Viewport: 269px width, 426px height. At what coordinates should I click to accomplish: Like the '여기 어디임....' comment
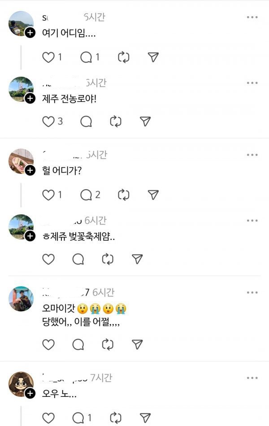pyautogui.click(x=48, y=57)
